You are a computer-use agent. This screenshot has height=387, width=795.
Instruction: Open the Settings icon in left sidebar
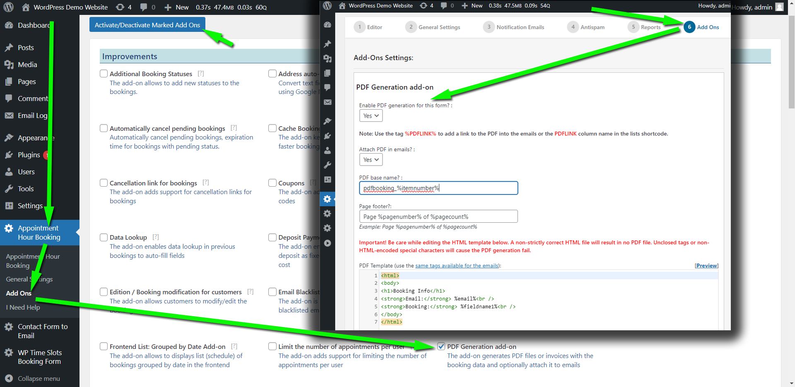9,206
